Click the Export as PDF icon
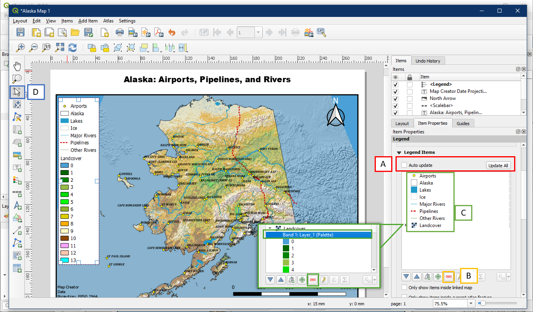 [158, 32]
